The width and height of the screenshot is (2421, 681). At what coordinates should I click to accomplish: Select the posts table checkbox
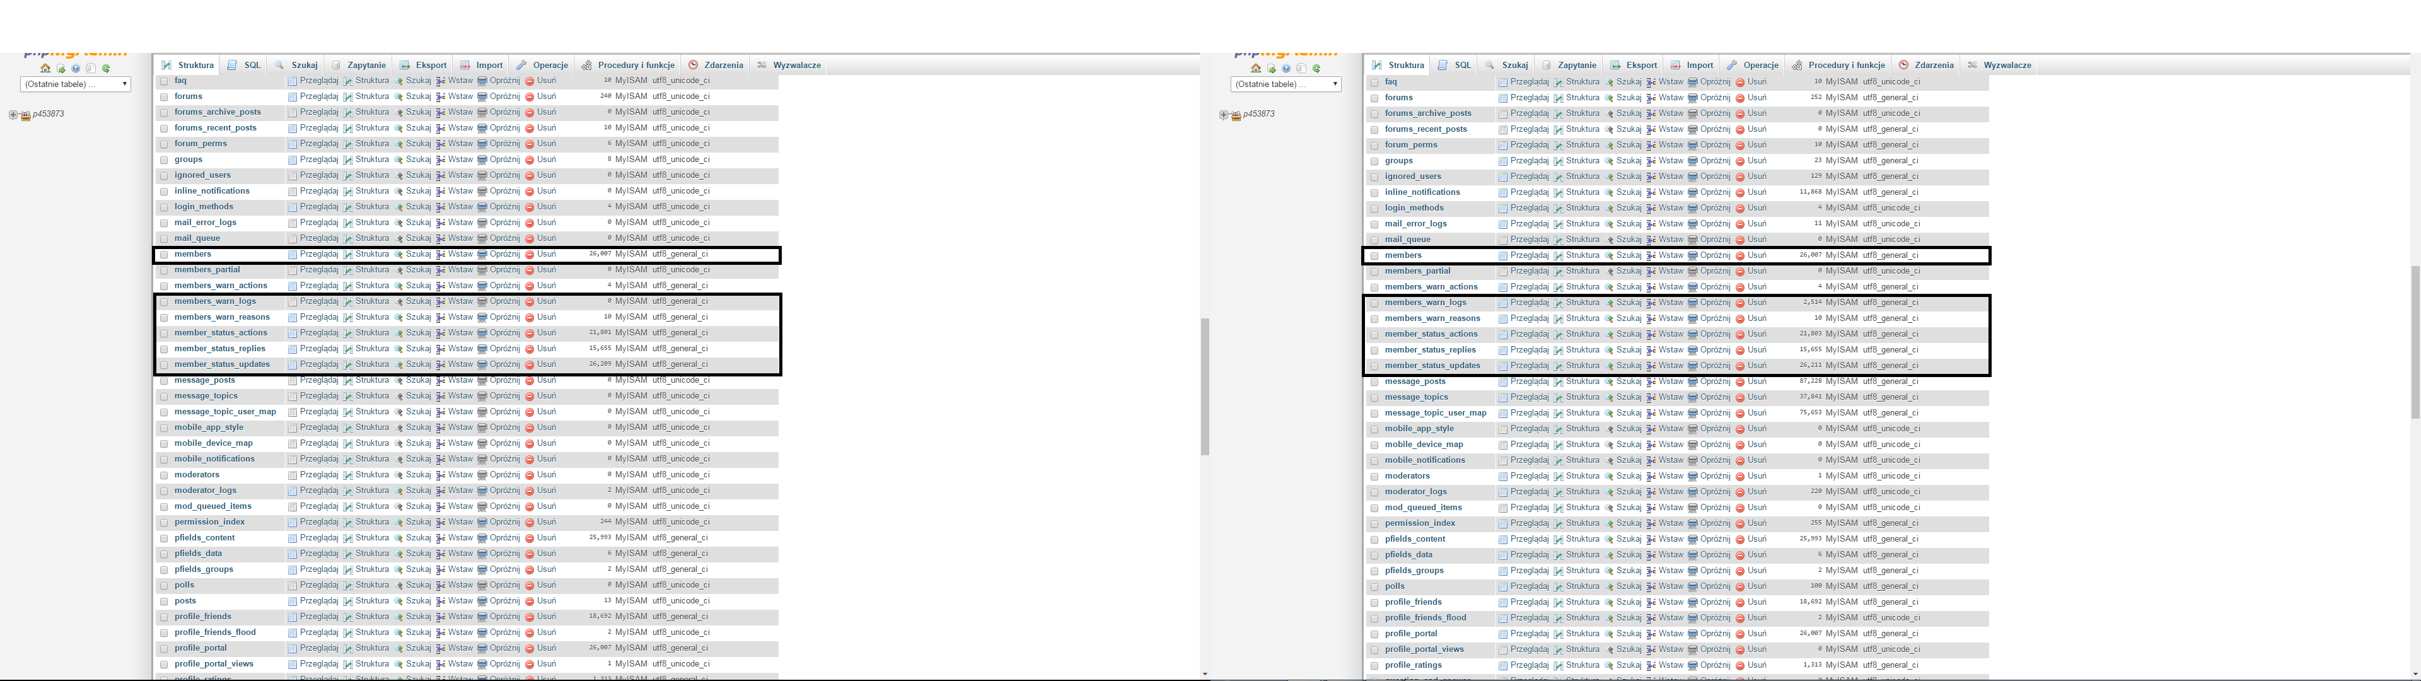[x=163, y=602]
